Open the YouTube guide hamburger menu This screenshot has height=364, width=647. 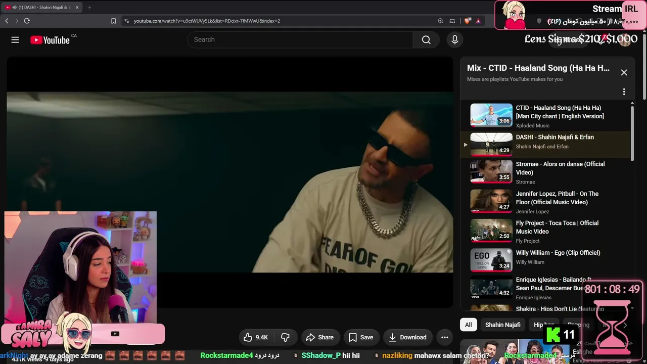15,40
